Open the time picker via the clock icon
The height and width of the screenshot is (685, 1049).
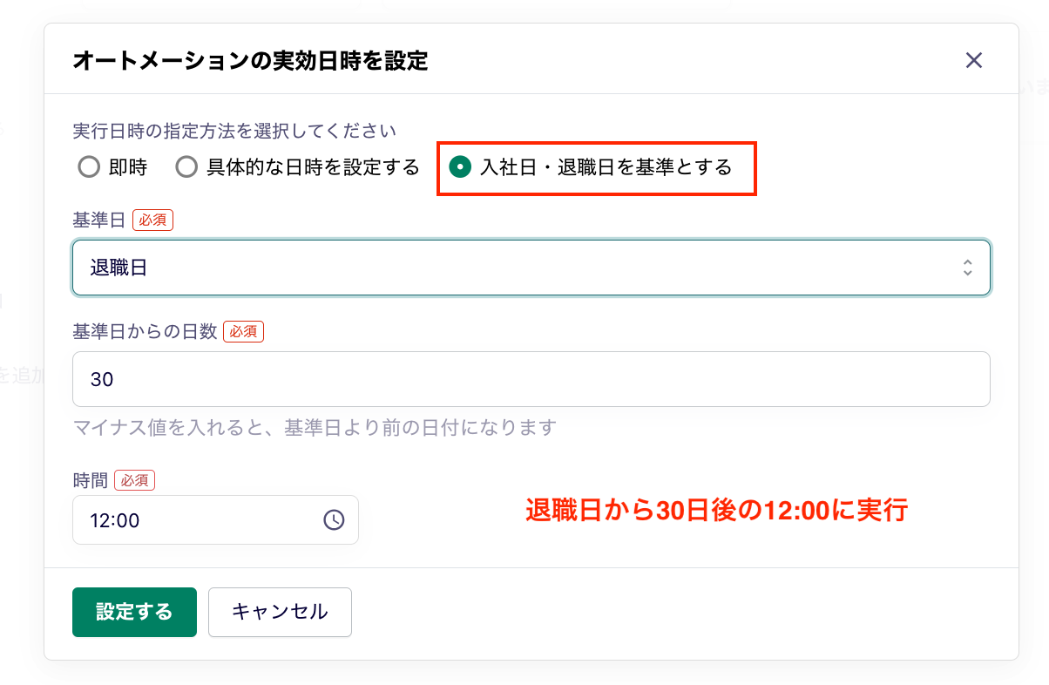(334, 519)
